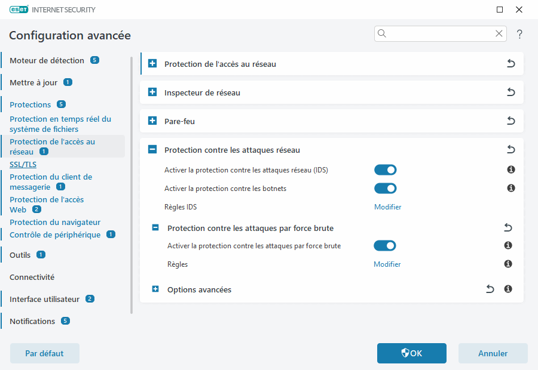Click the info icon next to IDS toggle
Viewport: 538px width, 370px height.
pyautogui.click(x=511, y=169)
